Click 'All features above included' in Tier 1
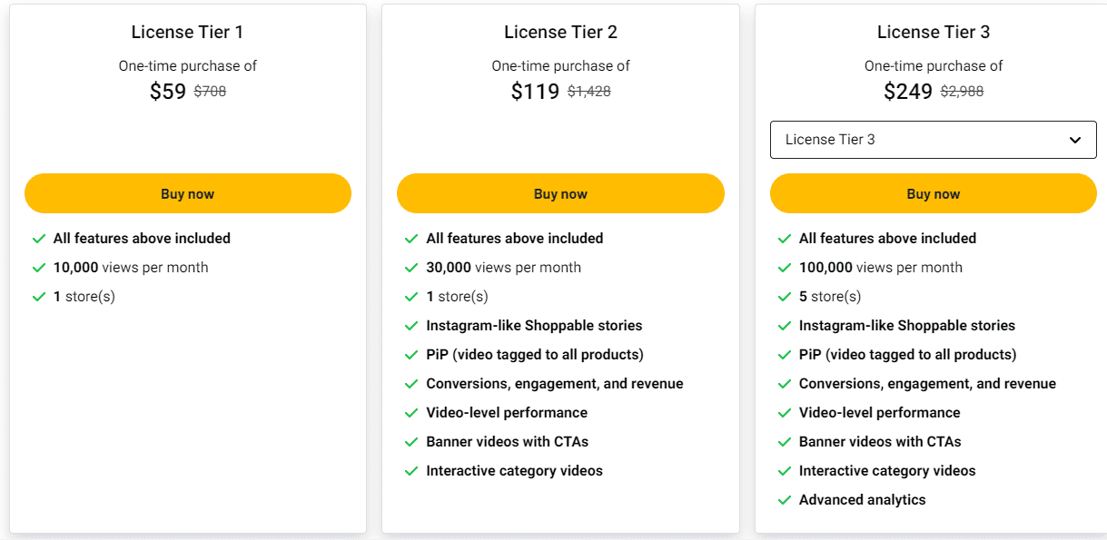The height and width of the screenshot is (540, 1107). (142, 238)
